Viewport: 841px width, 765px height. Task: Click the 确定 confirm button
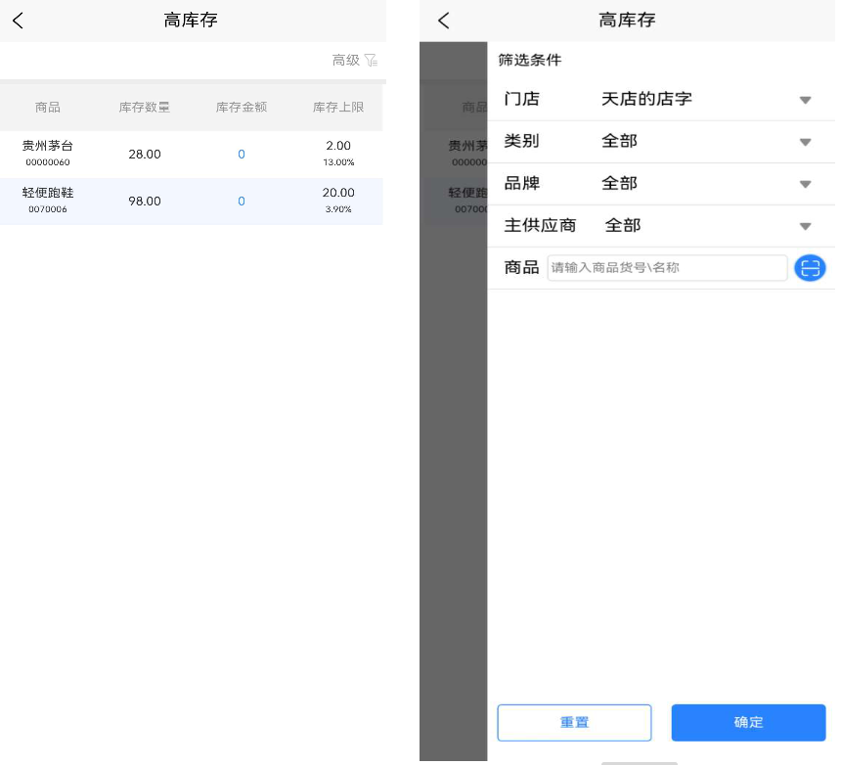[x=748, y=723]
